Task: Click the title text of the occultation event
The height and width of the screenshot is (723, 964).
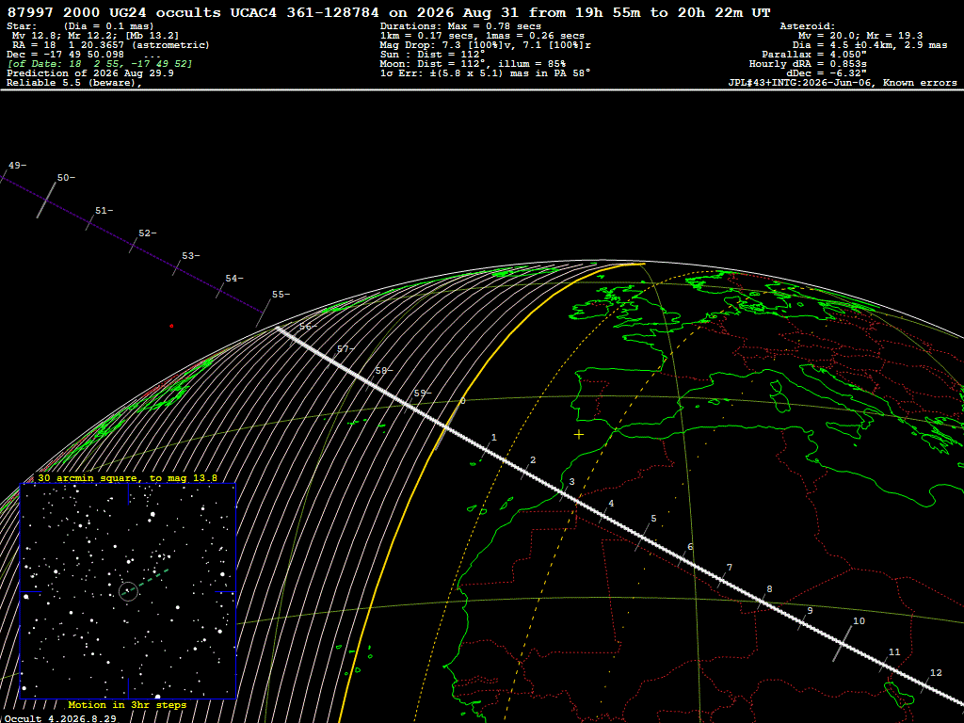Action: click(x=389, y=12)
